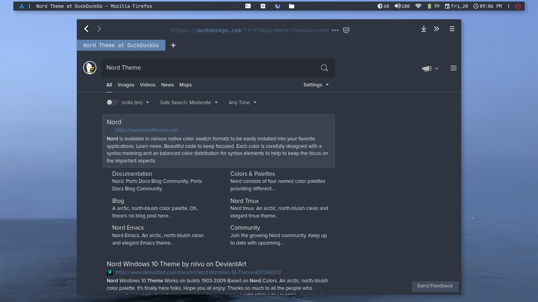Open the Community sitelink
This screenshot has height=302, width=538.
pyautogui.click(x=245, y=228)
